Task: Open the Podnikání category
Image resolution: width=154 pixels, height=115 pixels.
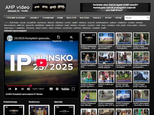Action: pos(48,18)
